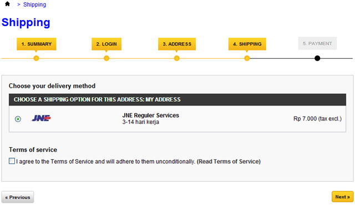
Task: Click the home icon in breadcrumb
Action: 7,4
